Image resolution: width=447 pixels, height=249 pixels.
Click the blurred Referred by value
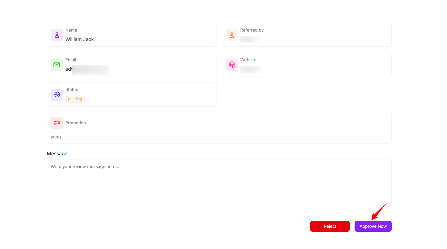[x=251, y=39]
